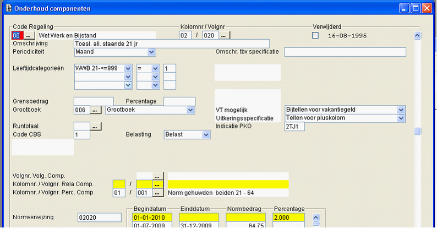The image size is (437, 228).
Task: Open the Volgnr. Volg. Comp. lookup button
Action: [x=158, y=176]
